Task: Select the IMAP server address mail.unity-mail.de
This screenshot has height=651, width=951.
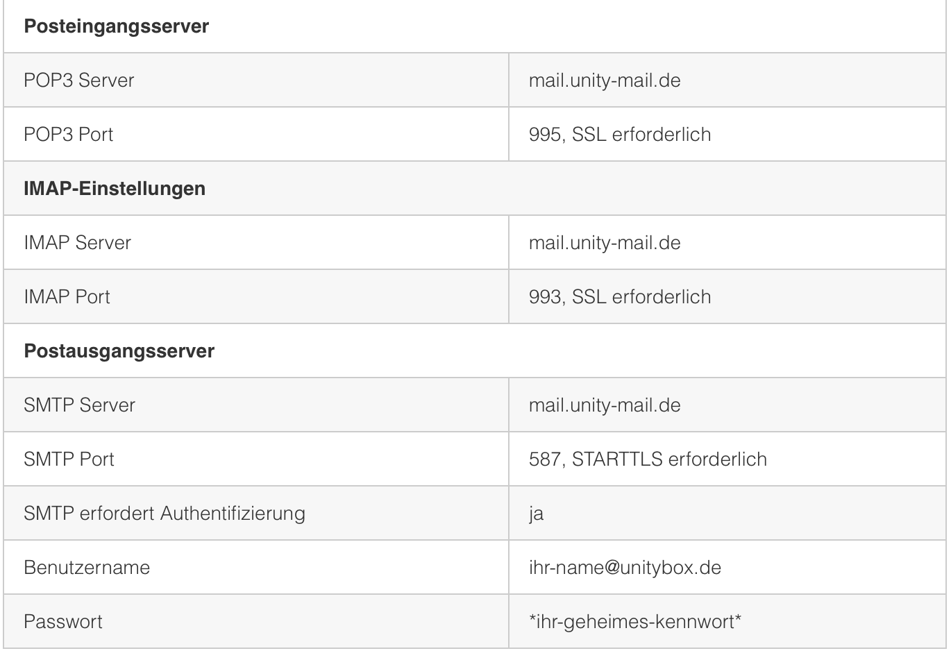Action: (604, 243)
